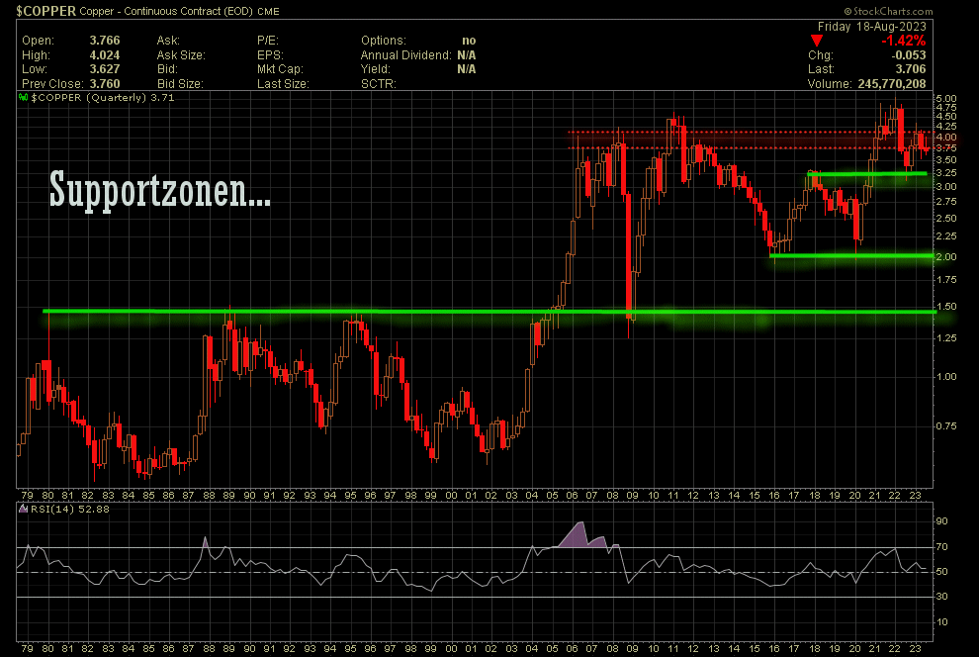The height and width of the screenshot is (657, 979).
Task: Select the High value 4.024
Action: 104,55
